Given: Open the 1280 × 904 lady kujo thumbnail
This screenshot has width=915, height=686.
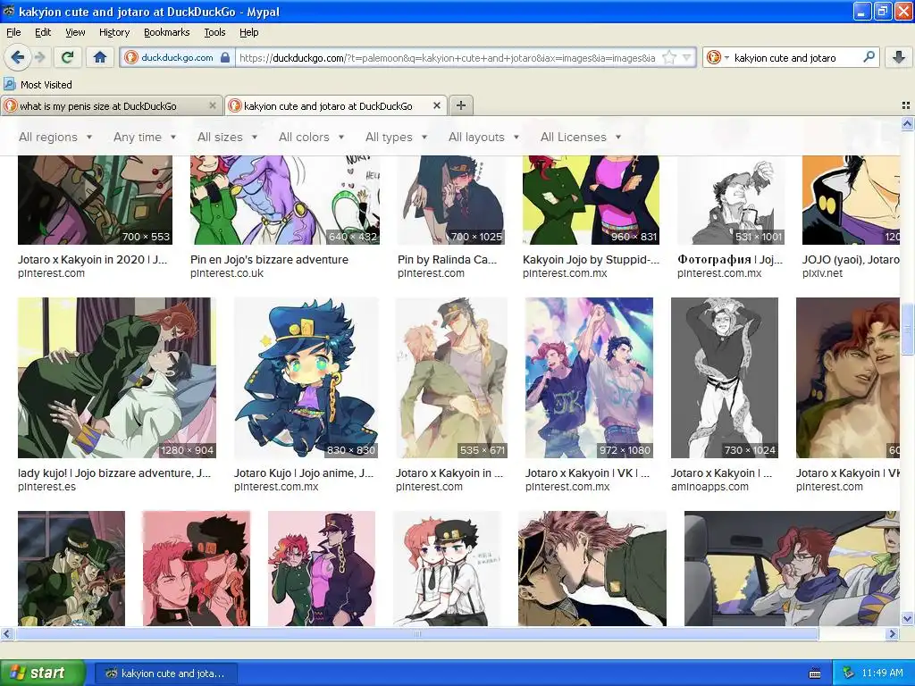Looking at the screenshot, I should click(117, 378).
